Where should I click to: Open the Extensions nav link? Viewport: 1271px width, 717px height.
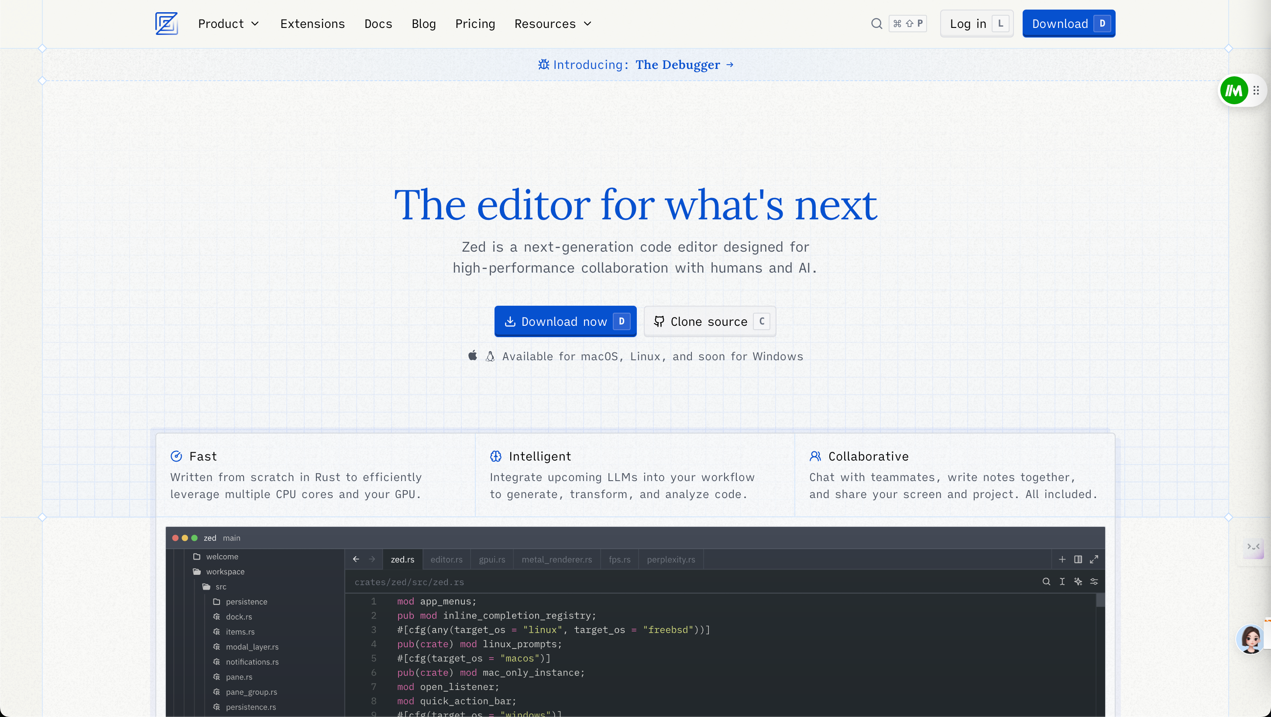pos(313,24)
